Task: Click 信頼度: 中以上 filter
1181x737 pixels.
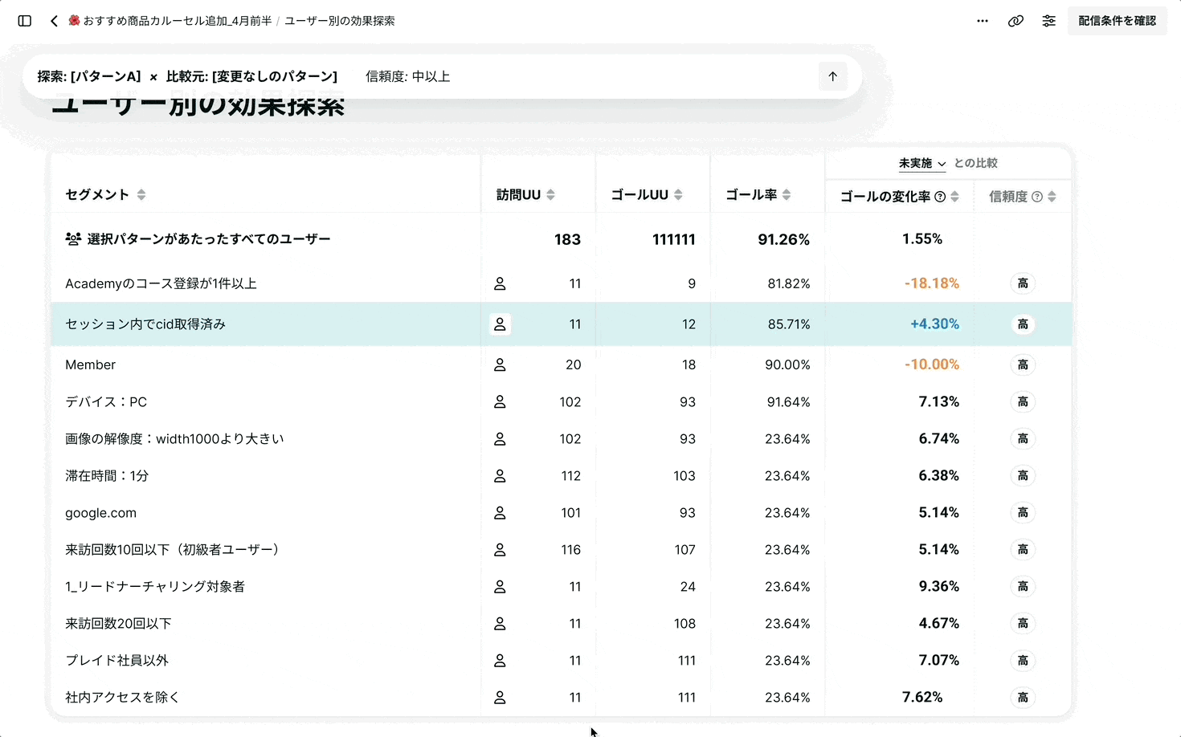Action: [407, 76]
